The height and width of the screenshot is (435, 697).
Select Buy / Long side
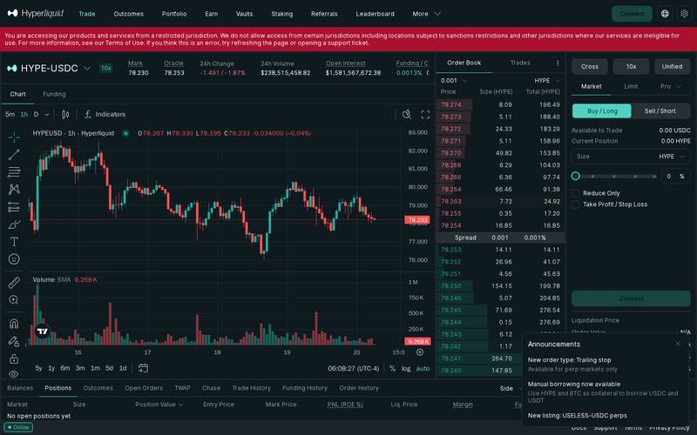click(x=602, y=111)
